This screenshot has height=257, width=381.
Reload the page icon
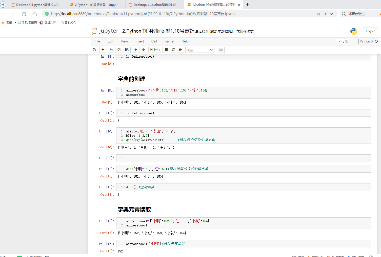pos(24,14)
